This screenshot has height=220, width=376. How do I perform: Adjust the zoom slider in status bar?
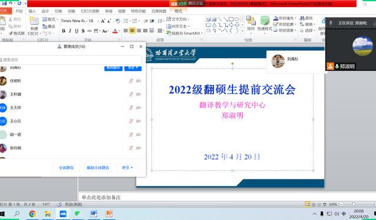pos(353,205)
